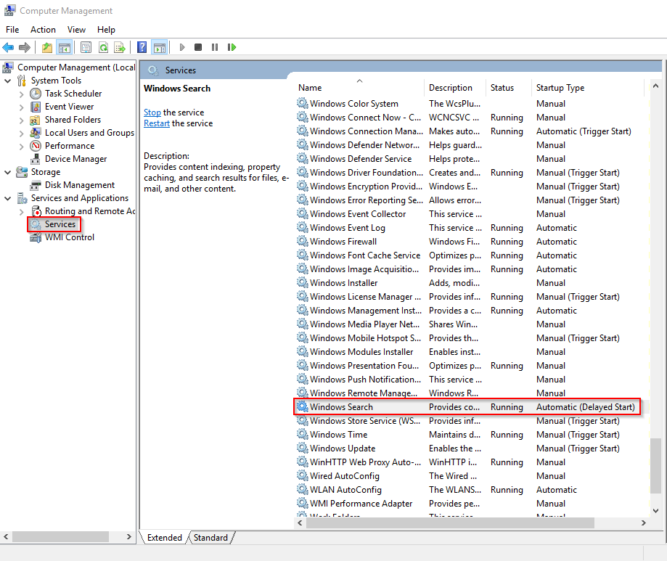Screen dimensions: 667x561
Task: Refresh the services list from the toolbar
Action: tap(103, 47)
